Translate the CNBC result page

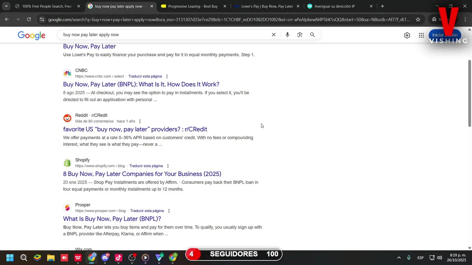coord(145,76)
